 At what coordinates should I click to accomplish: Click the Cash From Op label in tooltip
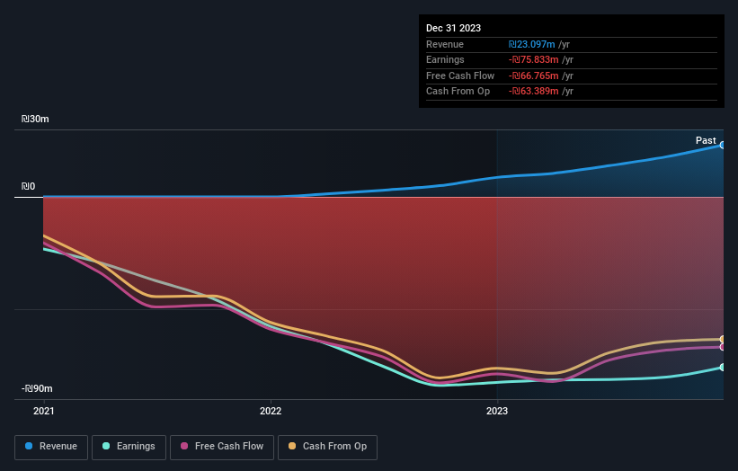tap(458, 92)
